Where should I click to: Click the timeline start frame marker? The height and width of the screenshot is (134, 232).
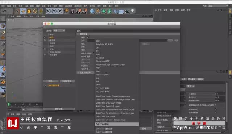click(x=9, y=104)
